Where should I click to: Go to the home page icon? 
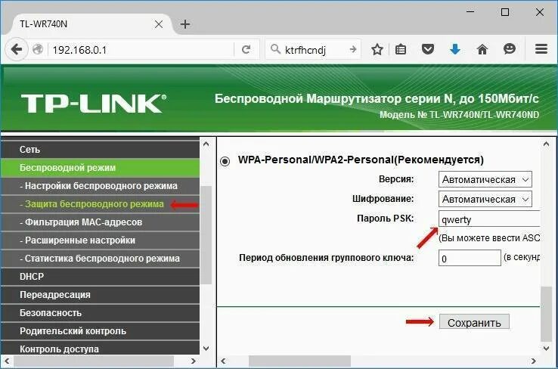(482, 49)
